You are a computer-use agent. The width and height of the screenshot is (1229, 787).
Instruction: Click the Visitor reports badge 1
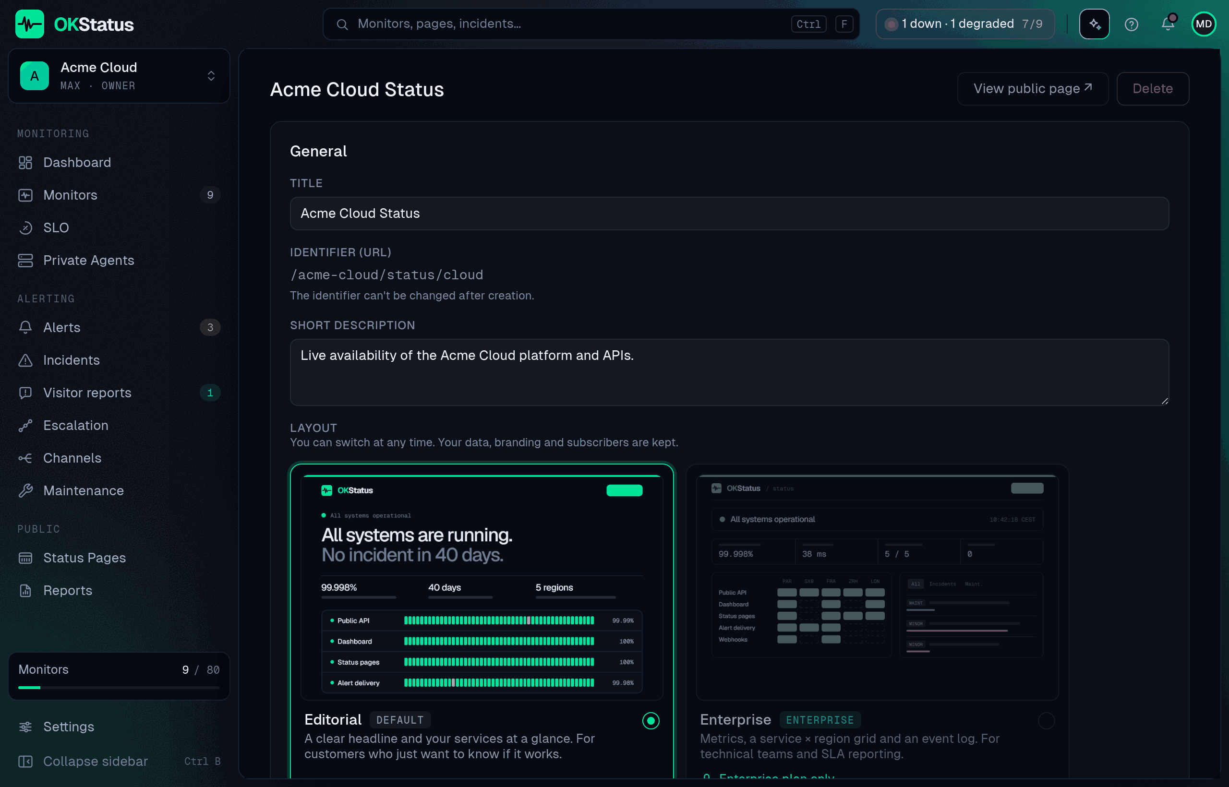pyautogui.click(x=210, y=393)
